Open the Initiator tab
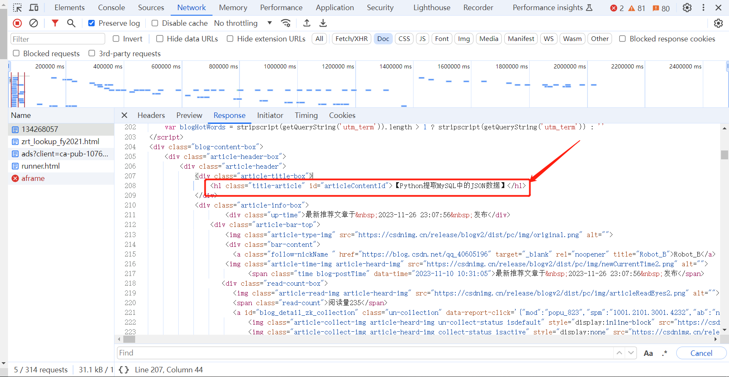The height and width of the screenshot is (377, 729). click(x=270, y=115)
